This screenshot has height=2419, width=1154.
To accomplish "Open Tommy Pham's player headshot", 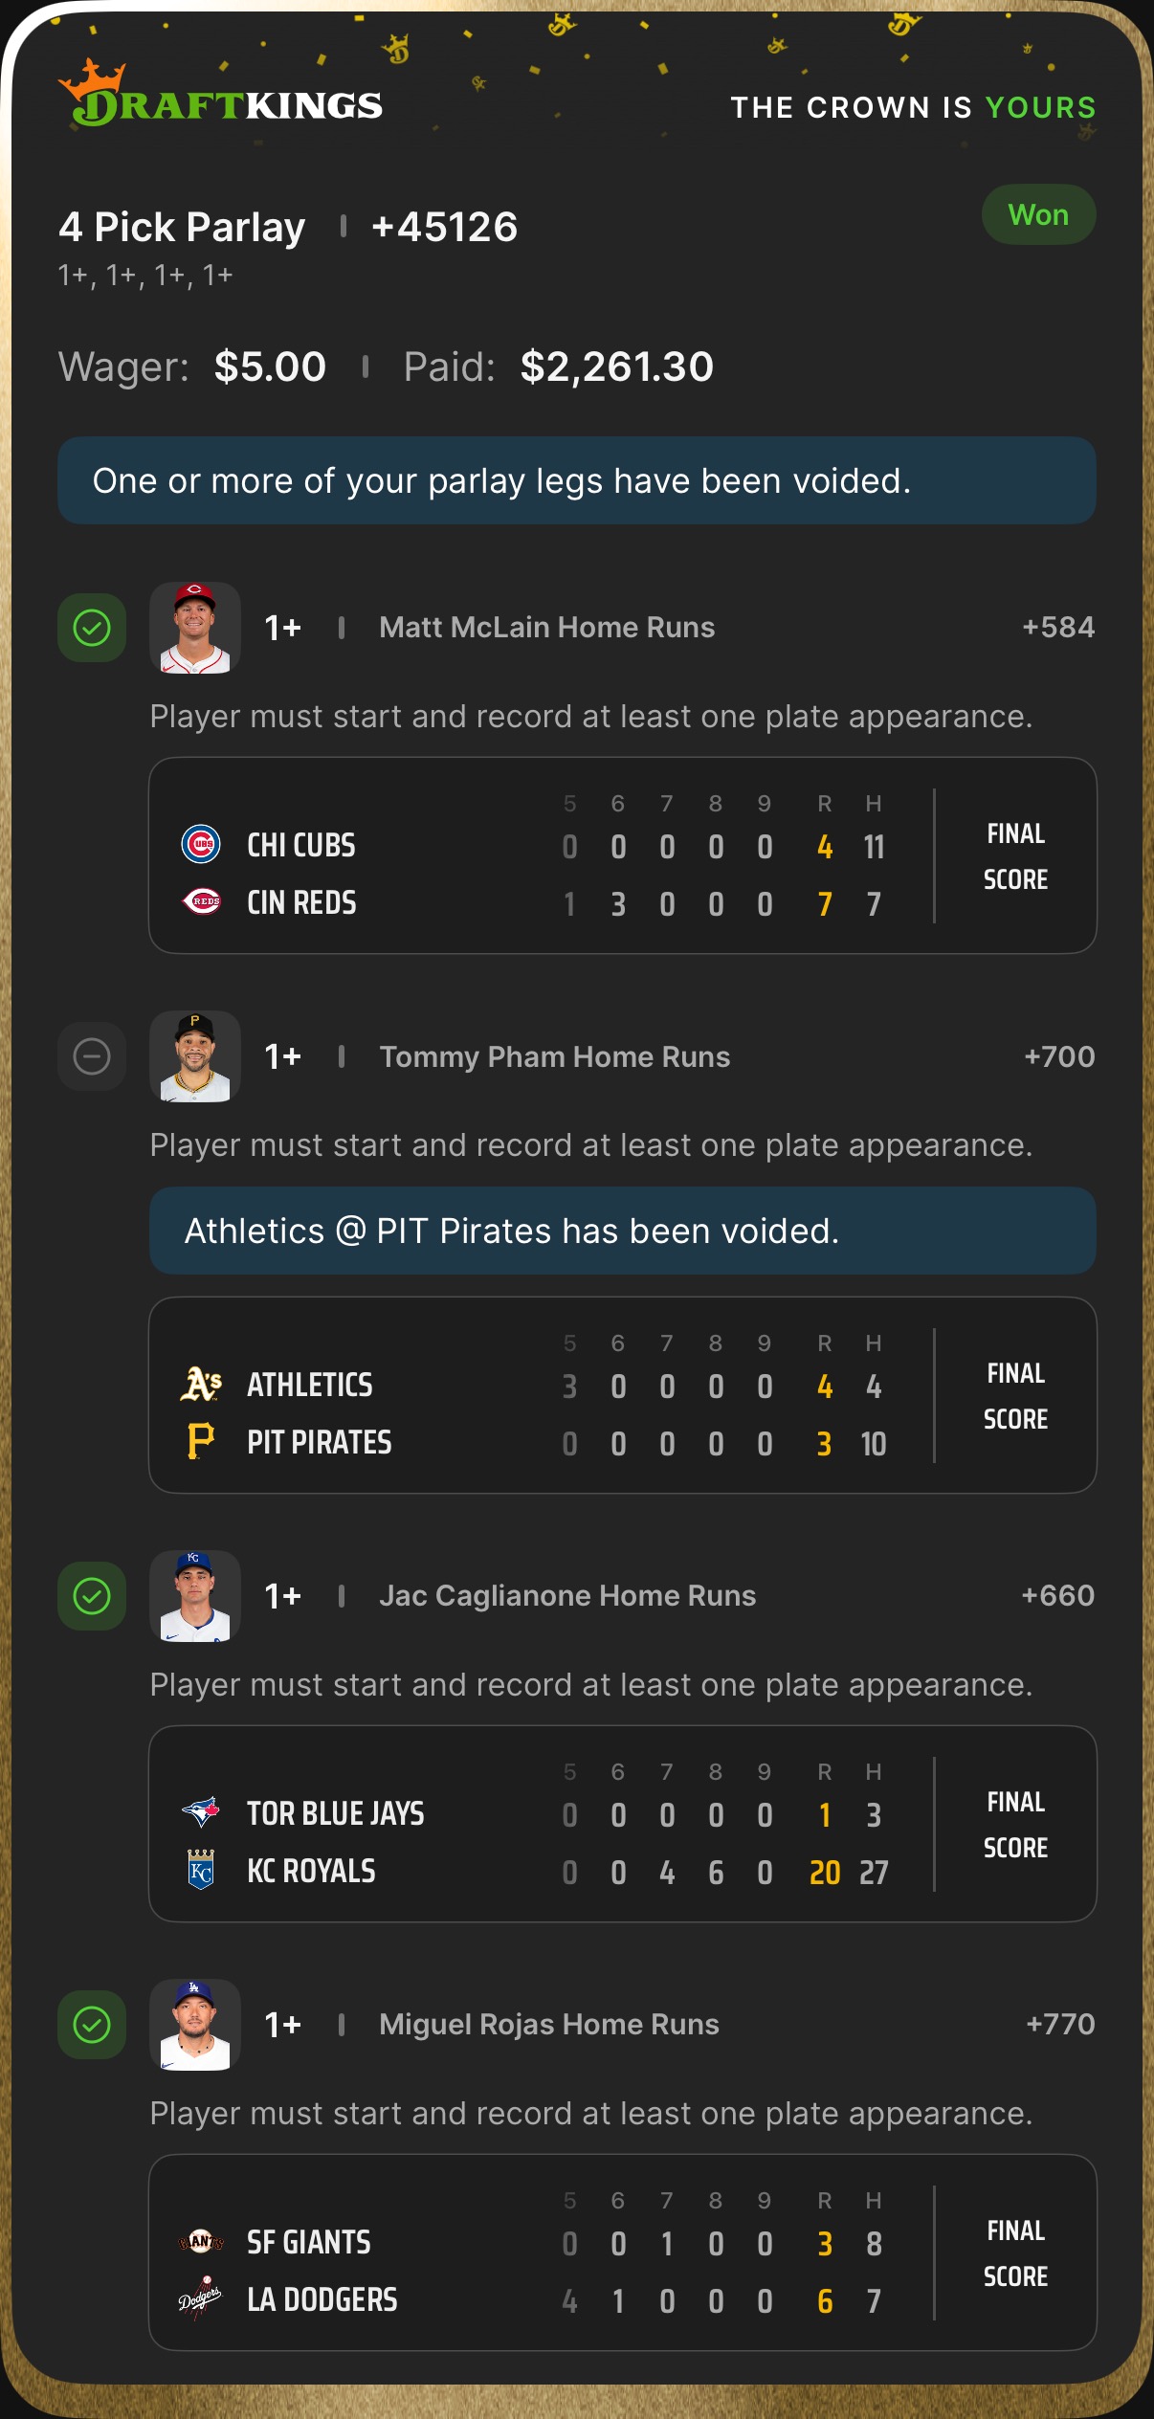I will tap(195, 1056).
